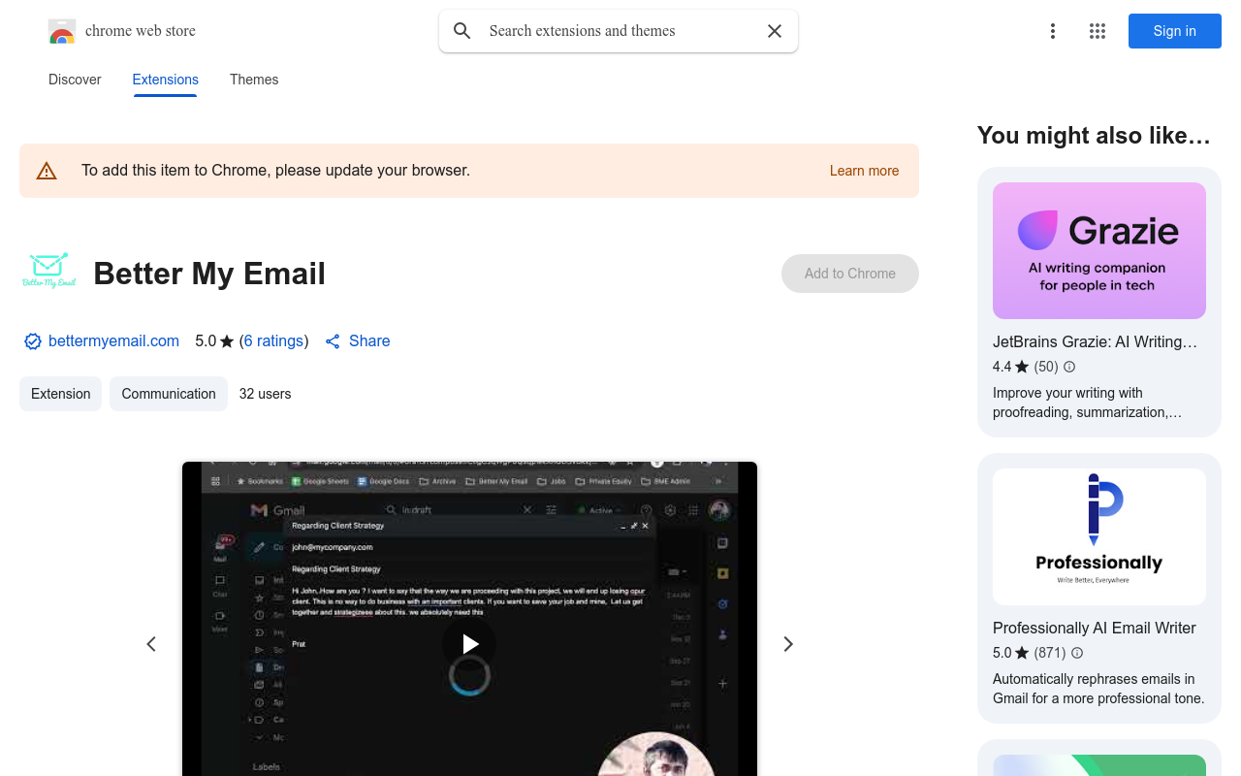The width and height of the screenshot is (1241, 776).
Task: Click the Professionally 5.0 star rating
Action: pos(1010,653)
